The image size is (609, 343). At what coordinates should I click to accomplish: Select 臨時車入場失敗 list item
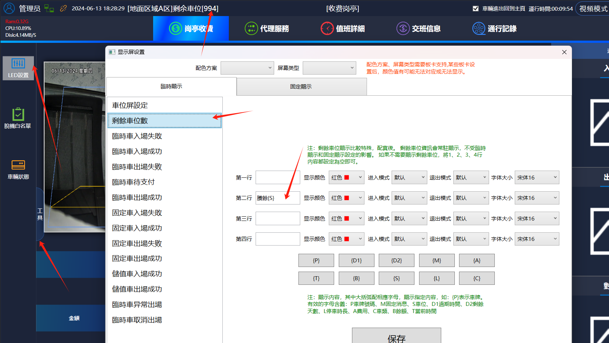(165, 136)
